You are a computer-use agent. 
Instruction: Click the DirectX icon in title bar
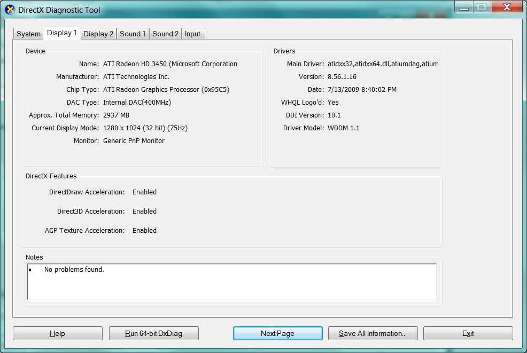(10, 10)
